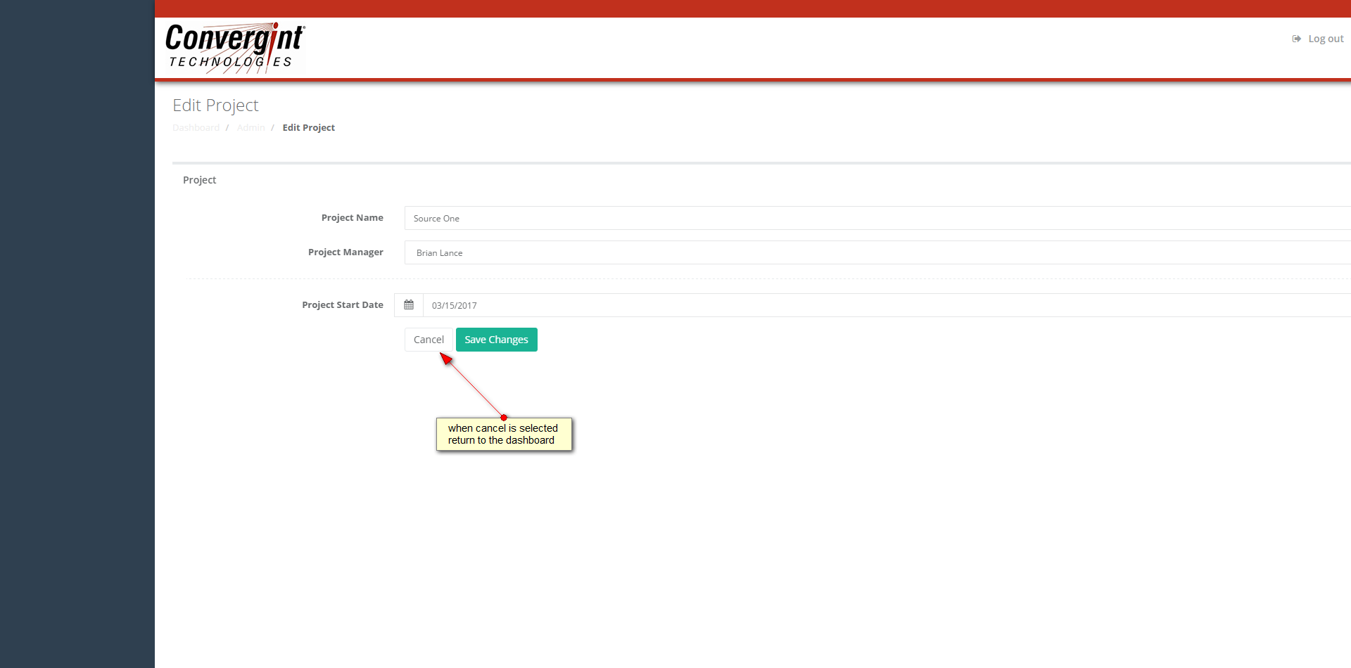The height and width of the screenshot is (668, 1351).
Task: Click the Project Name label
Action: pyautogui.click(x=353, y=218)
